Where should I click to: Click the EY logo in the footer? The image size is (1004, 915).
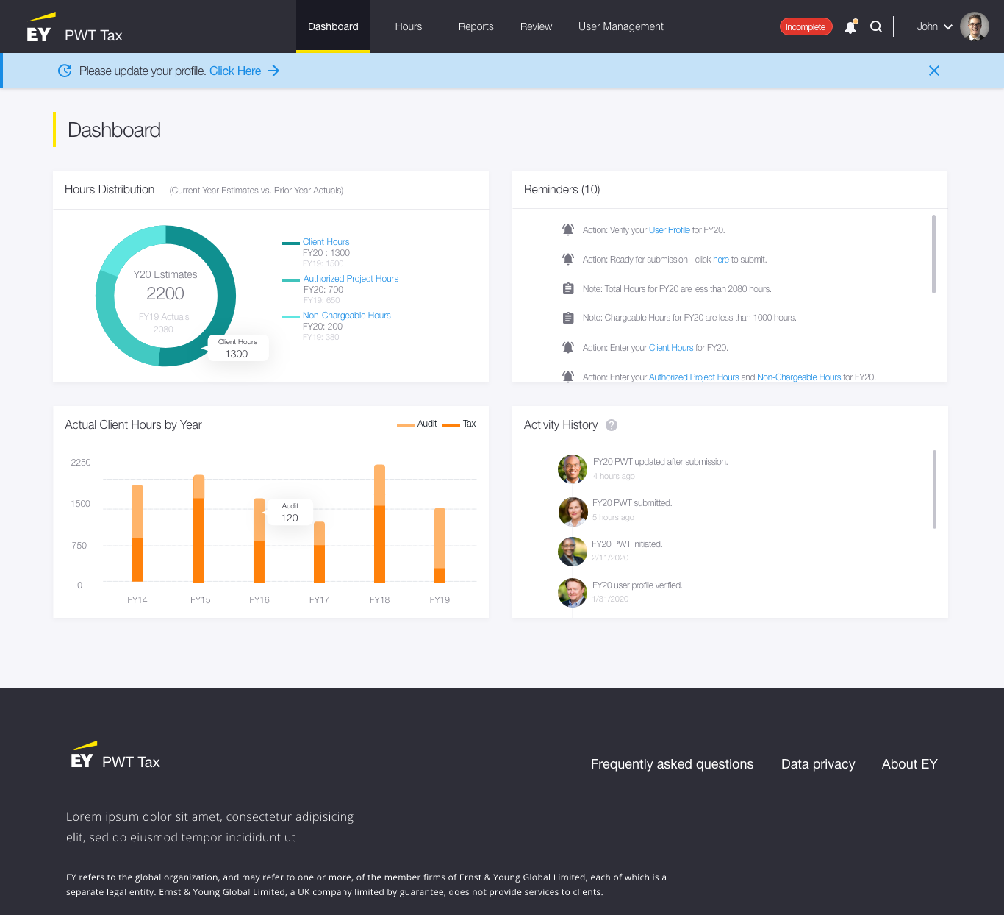(82, 756)
